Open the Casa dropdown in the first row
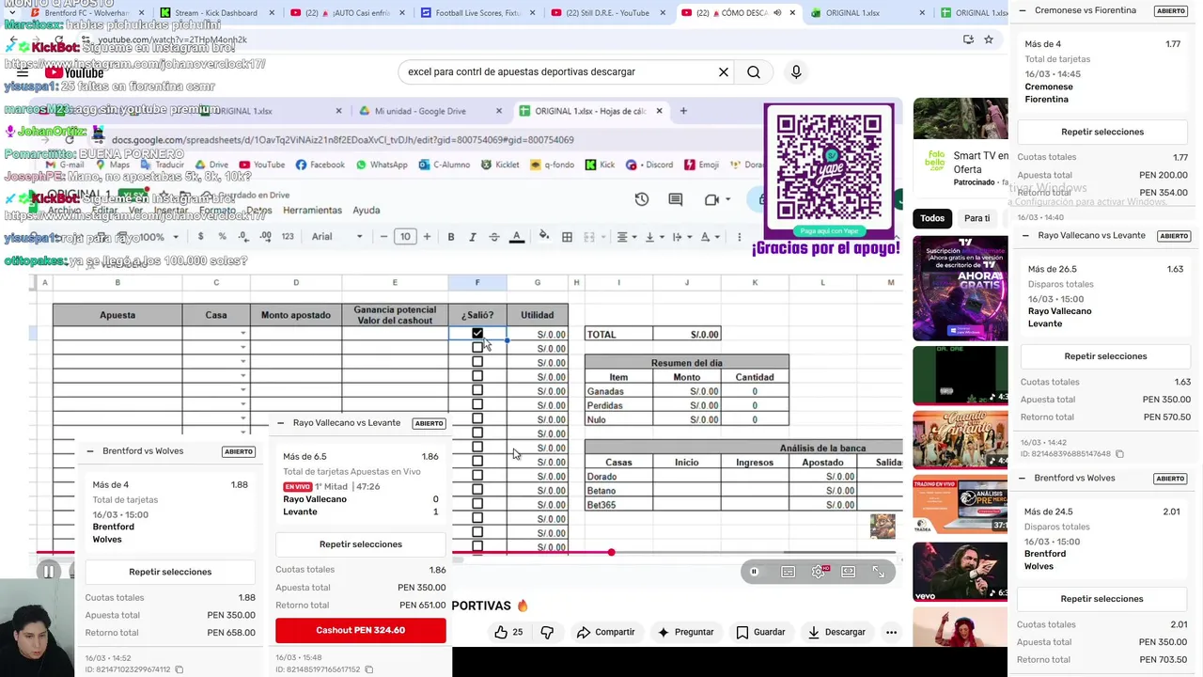This screenshot has height=677, width=1203. (242, 334)
